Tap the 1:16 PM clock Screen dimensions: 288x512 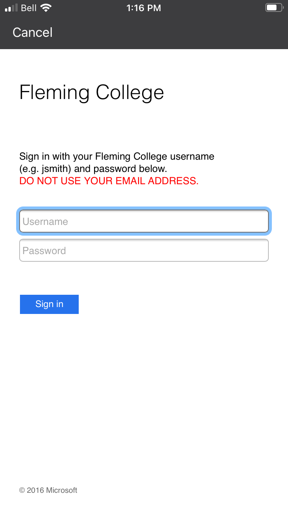[144, 8]
